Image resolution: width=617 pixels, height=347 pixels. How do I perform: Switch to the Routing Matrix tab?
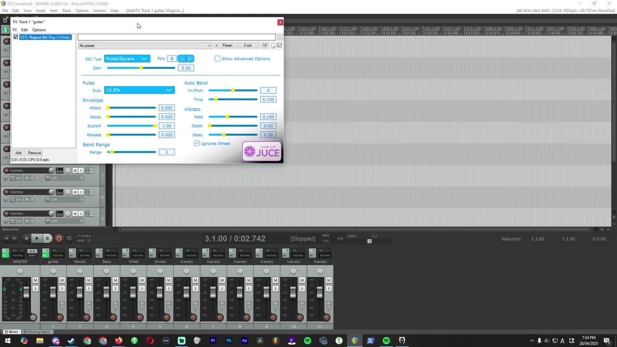(37, 332)
